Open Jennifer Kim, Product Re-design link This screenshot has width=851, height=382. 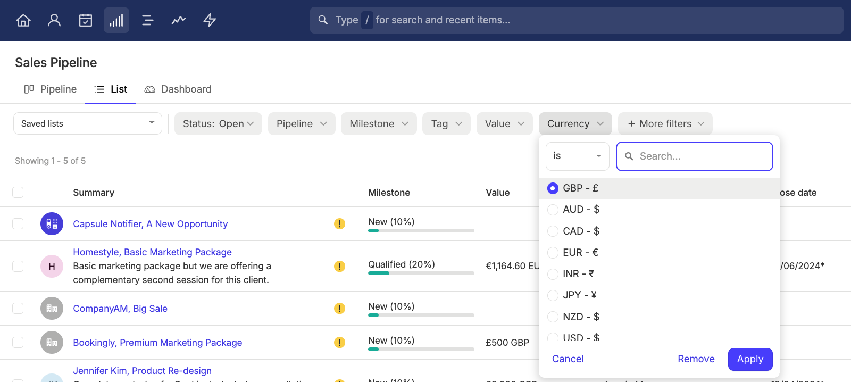coord(142,371)
